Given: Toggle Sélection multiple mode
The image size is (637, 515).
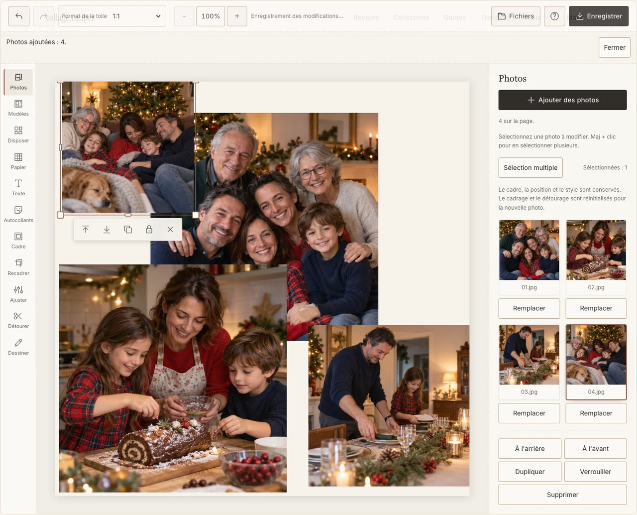Looking at the screenshot, I should (531, 167).
